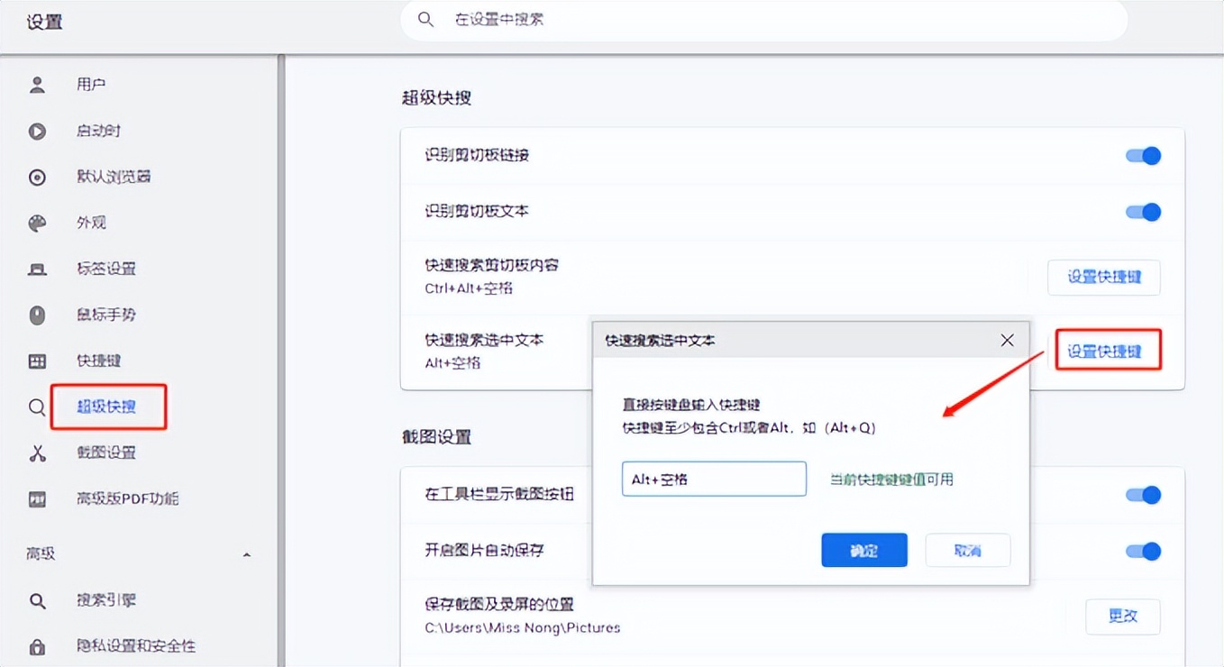This screenshot has width=1224, height=667.
Task: Select the 超级快搜 magnifier icon
Action: 37,407
